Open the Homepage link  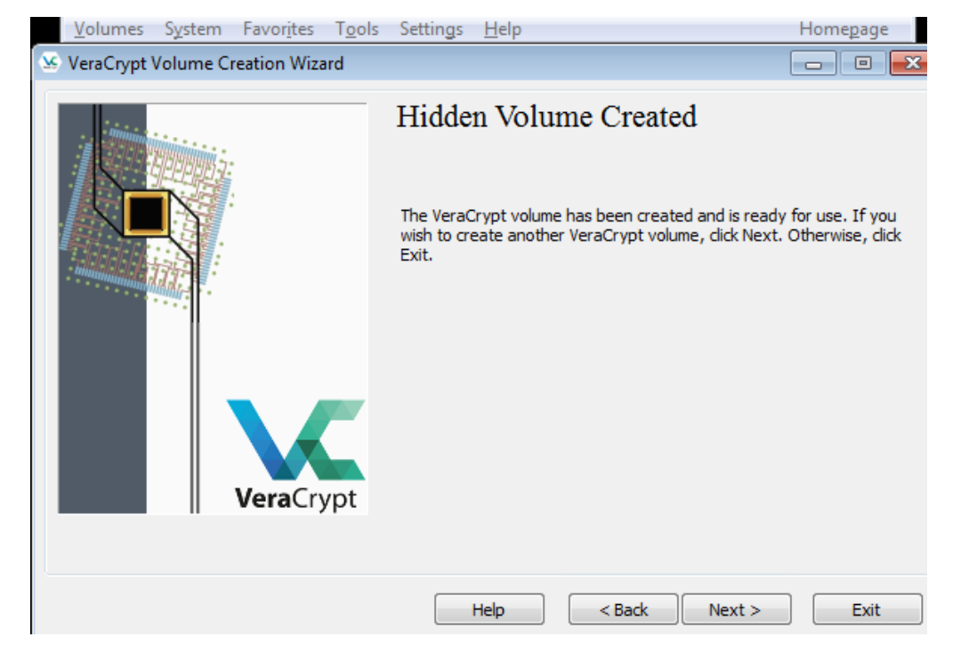coord(844,28)
